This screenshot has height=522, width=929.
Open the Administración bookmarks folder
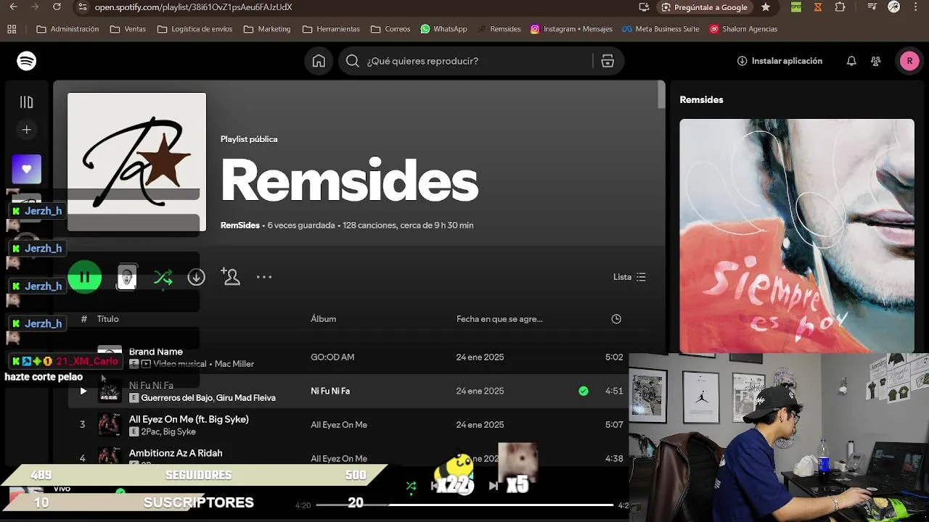click(67, 29)
